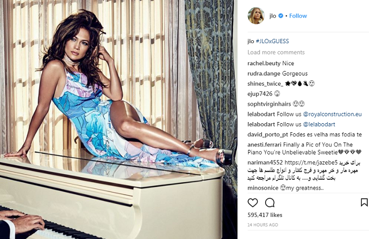Click the main post photo
The height and width of the screenshot is (239, 369).
pos(119,119)
